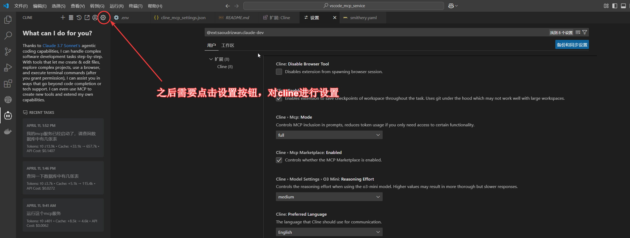Open the 文件(F) menu
The width and height of the screenshot is (630, 238).
click(21, 6)
